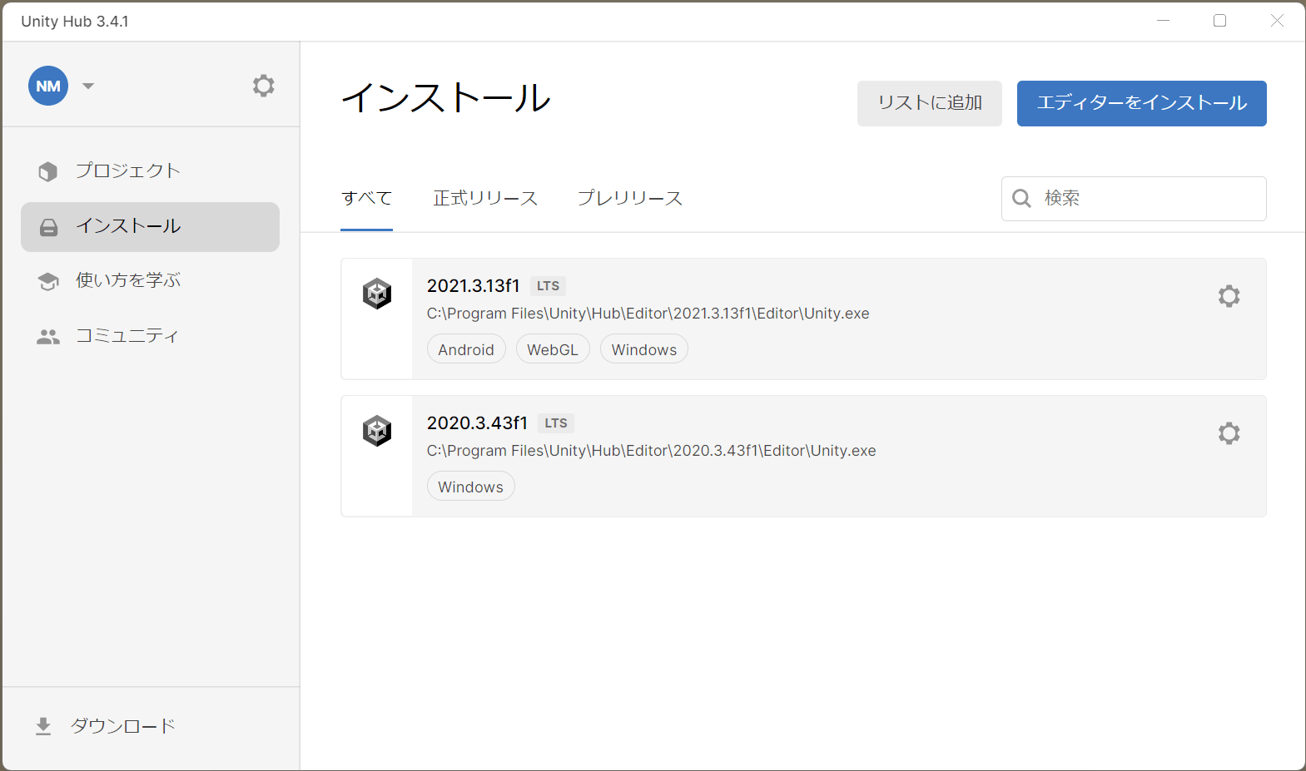Click WebGL module tag
The height and width of the screenshot is (771, 1306).
coord(553,349)
